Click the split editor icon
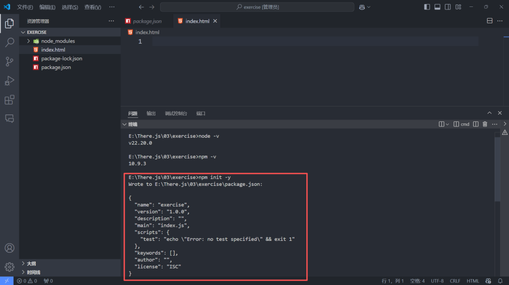The height and width of the screenshot is (285, 509). [490, 21]
